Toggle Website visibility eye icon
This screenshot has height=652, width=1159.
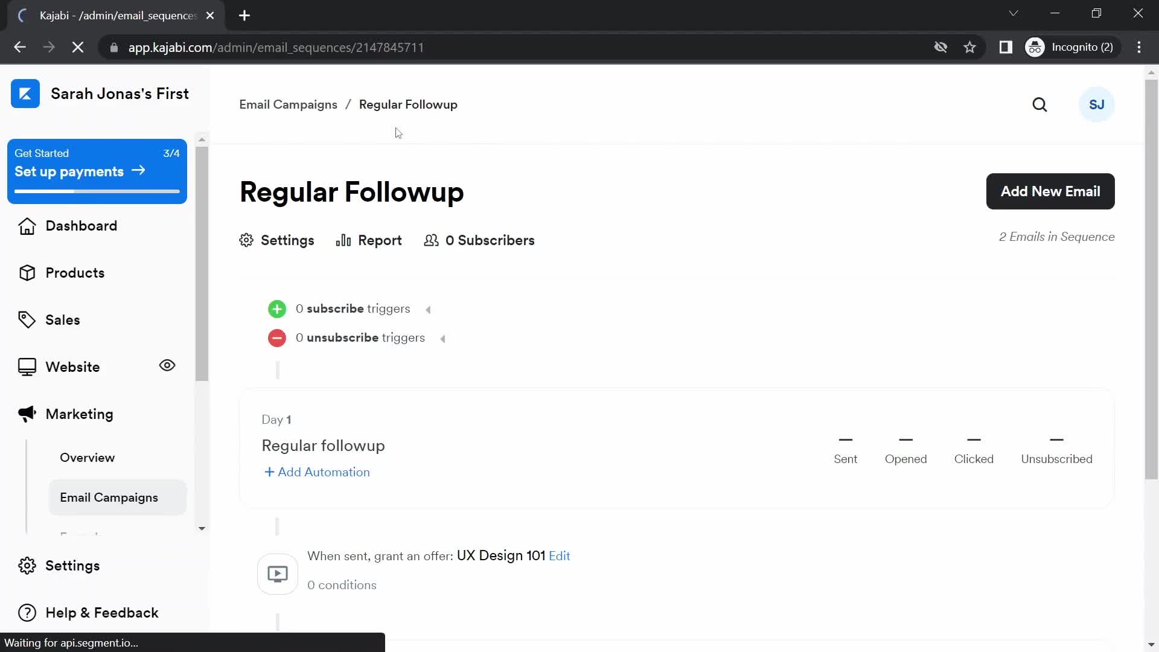coord(167,366)
